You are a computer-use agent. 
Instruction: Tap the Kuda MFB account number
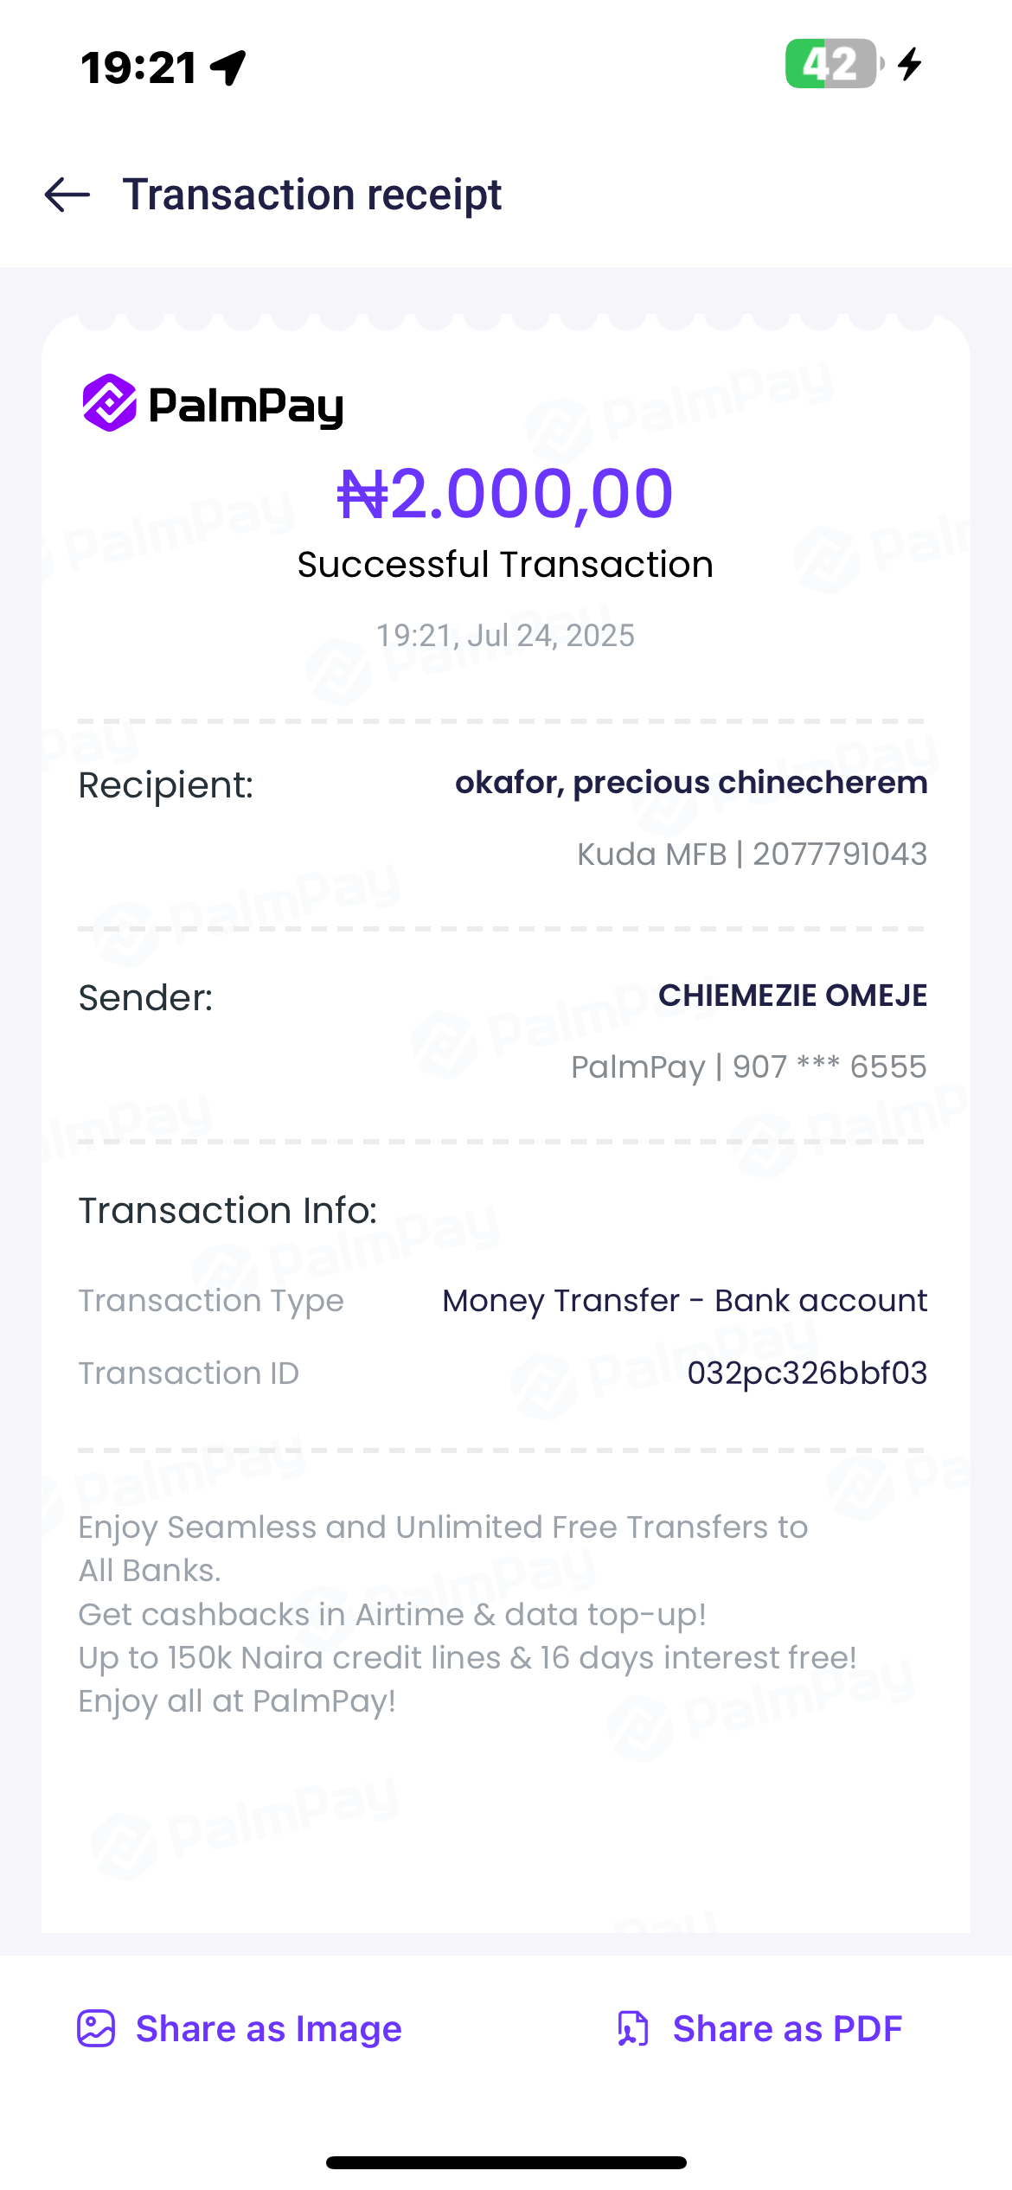click(x=751, y=855)
